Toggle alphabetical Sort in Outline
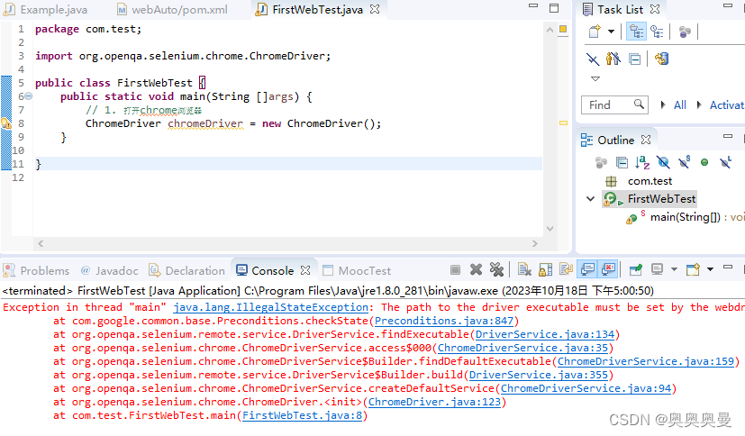The height and width of the screenshot is (436, 745). (x=642, y=162)
